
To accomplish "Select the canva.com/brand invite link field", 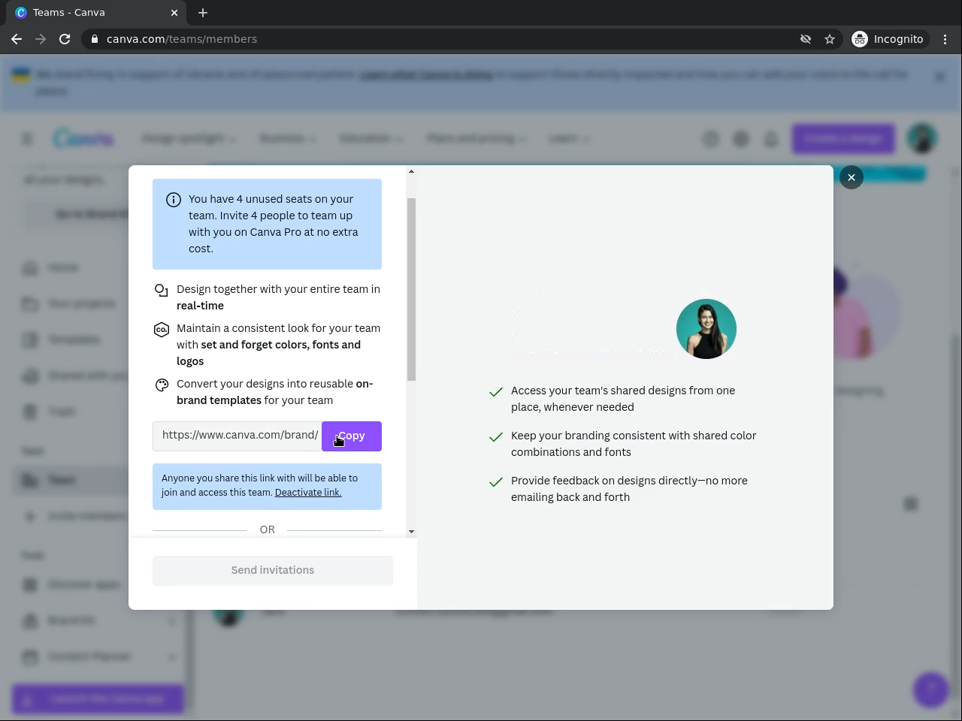I will [x=237, y=436].
